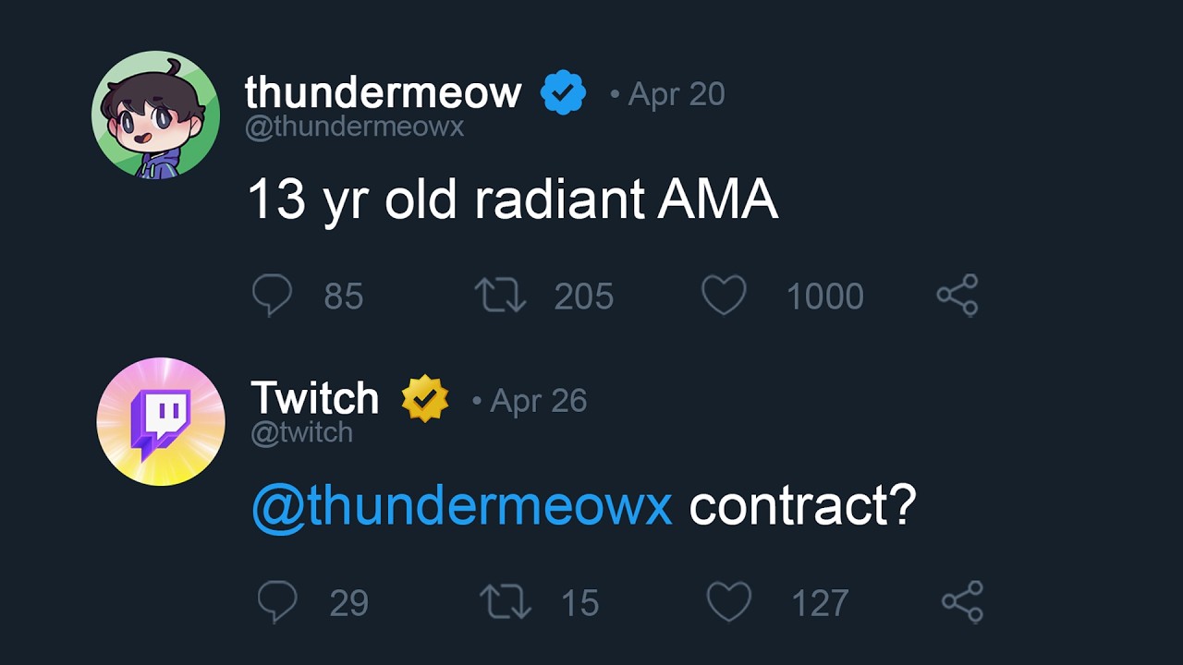Share thundermeow's AMA tweet

(x=957, y=296)
